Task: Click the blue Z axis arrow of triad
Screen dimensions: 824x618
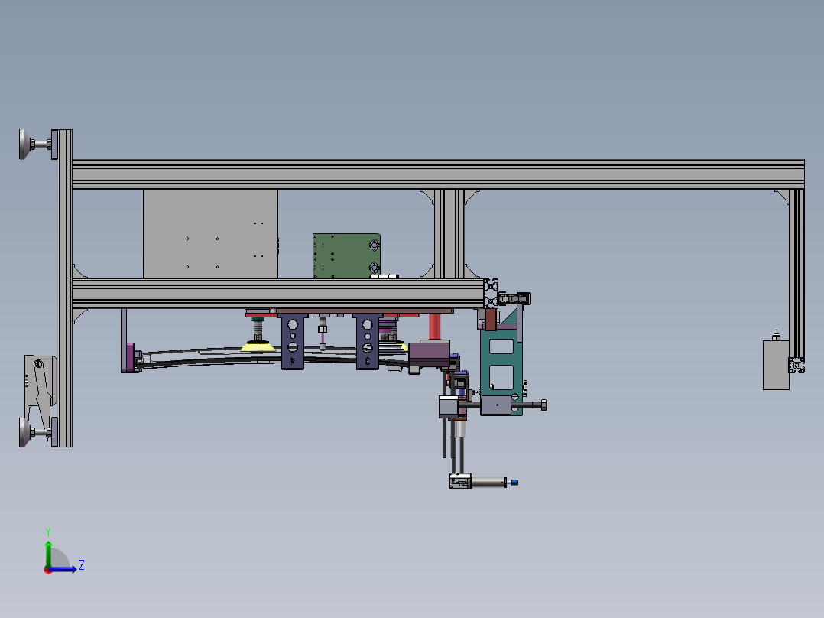Action: coord(64,569)
